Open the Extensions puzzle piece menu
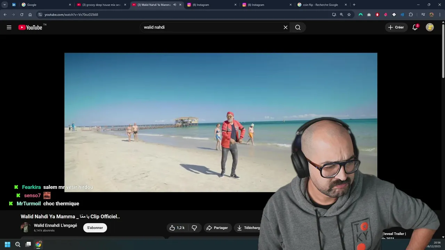Viewport: 445px width, 250px height. 411,15
